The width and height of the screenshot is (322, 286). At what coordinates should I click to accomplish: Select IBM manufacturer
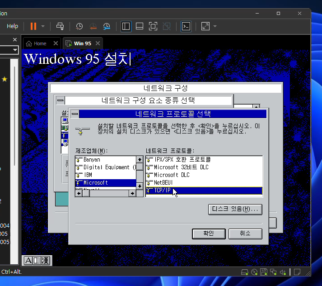click(106, 175)
